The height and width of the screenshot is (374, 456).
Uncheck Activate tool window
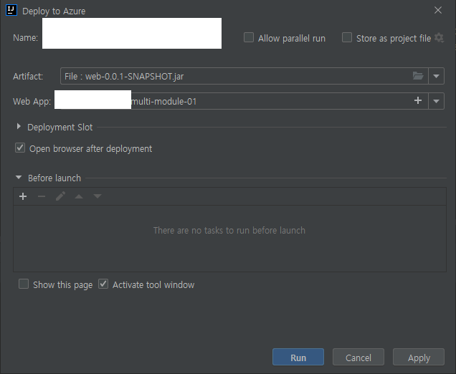(x=103, y=284)
